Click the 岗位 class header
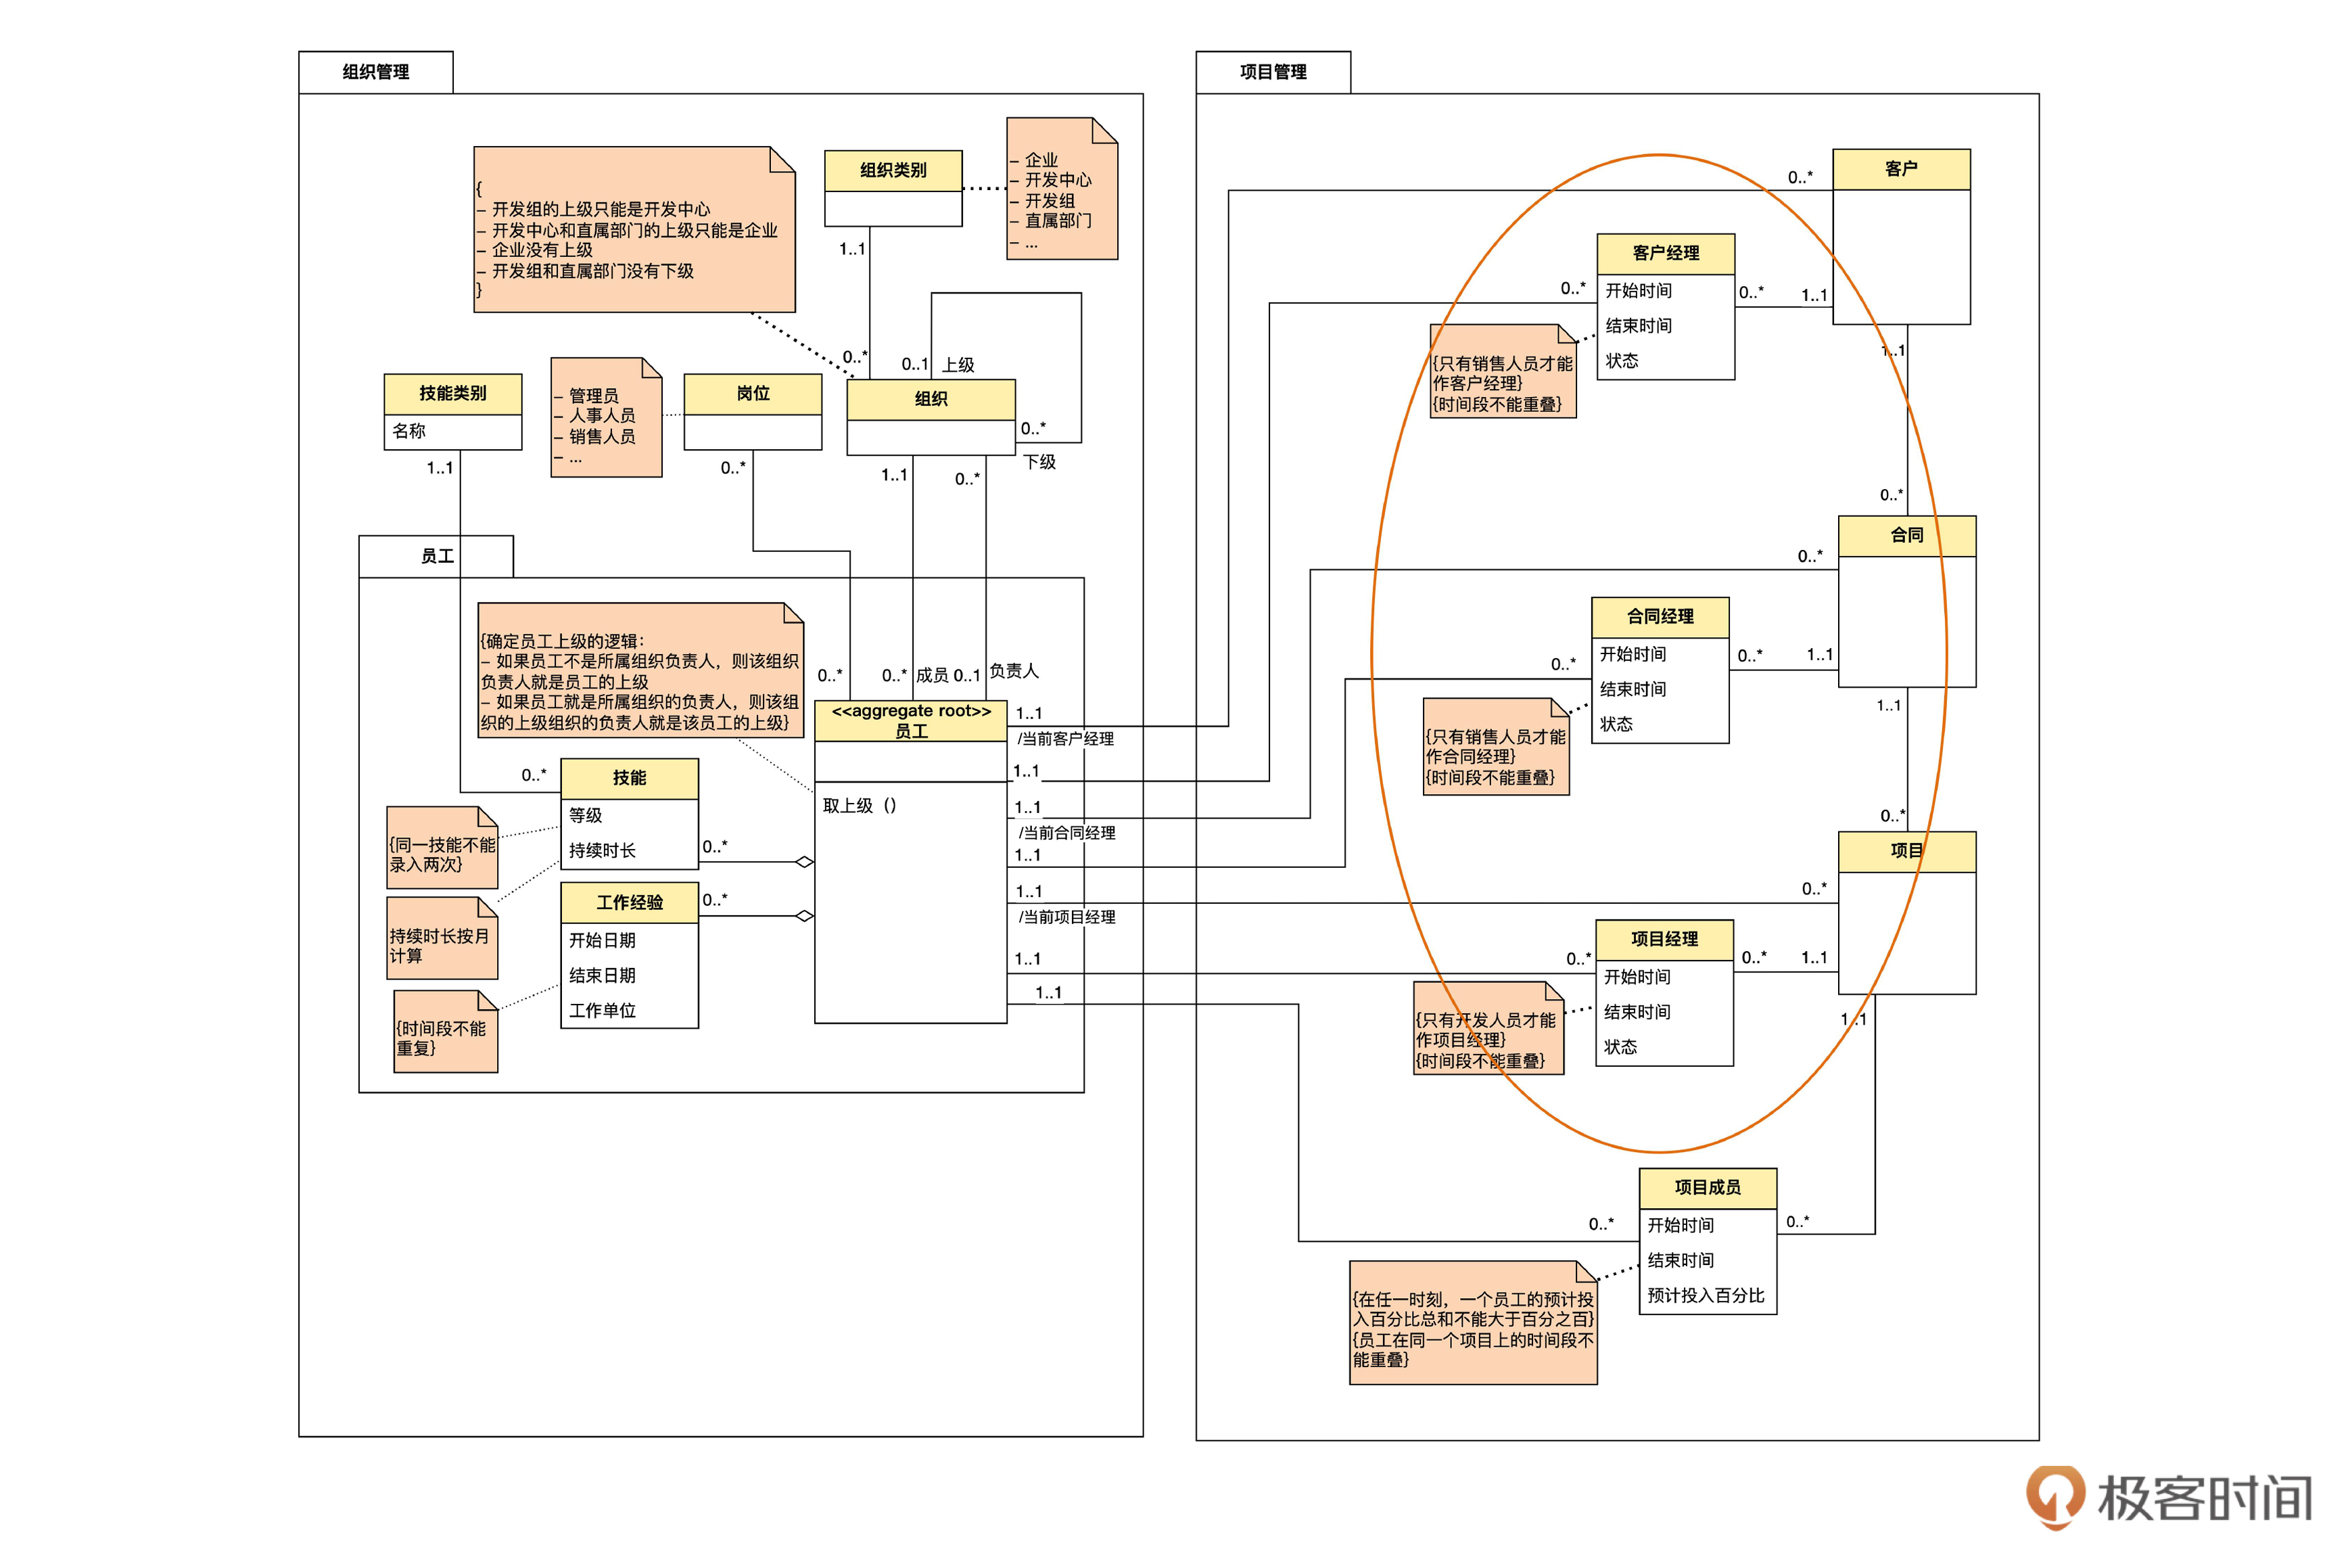The height and width of the screenshot is (1568, 2348). coord(753,393)
